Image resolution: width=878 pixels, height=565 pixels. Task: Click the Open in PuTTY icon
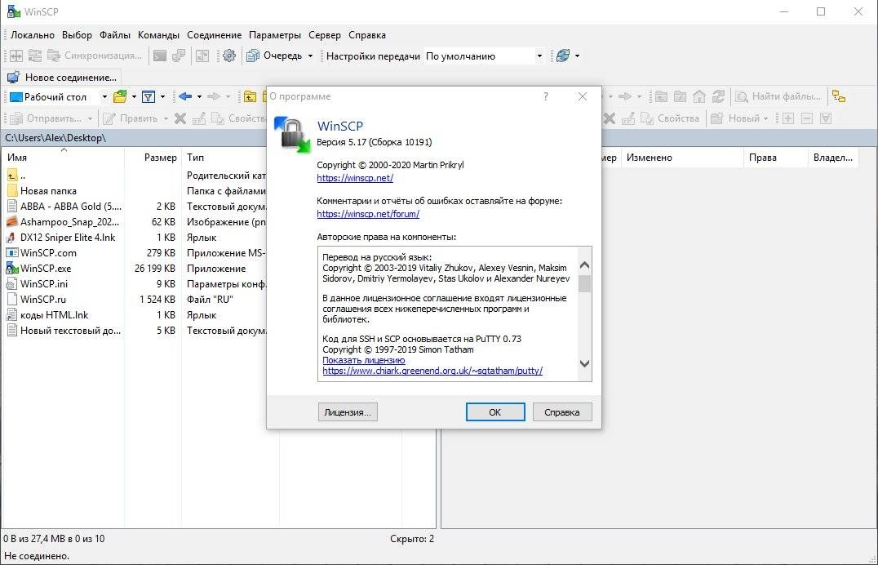pyautogui.click(x=180, y=56)
